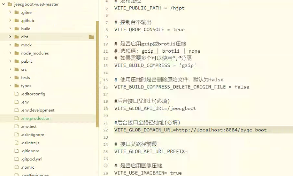Expand the build folder arrow
Screen dimensions: 293x176
coord(10,29)
